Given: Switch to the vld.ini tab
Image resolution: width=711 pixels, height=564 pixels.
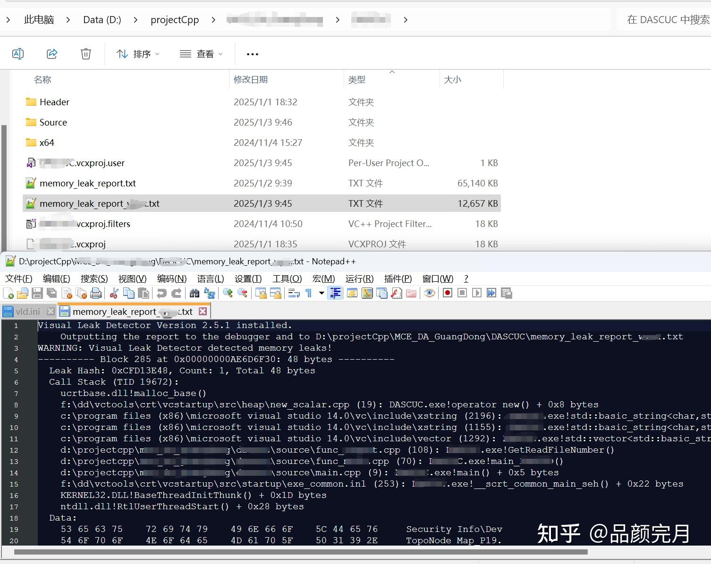Looking at the screenshot, I should click(x=27, y=311).
